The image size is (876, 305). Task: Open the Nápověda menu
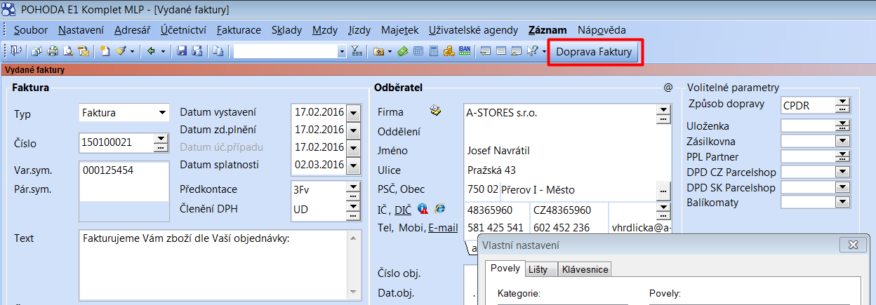[602, 30]
